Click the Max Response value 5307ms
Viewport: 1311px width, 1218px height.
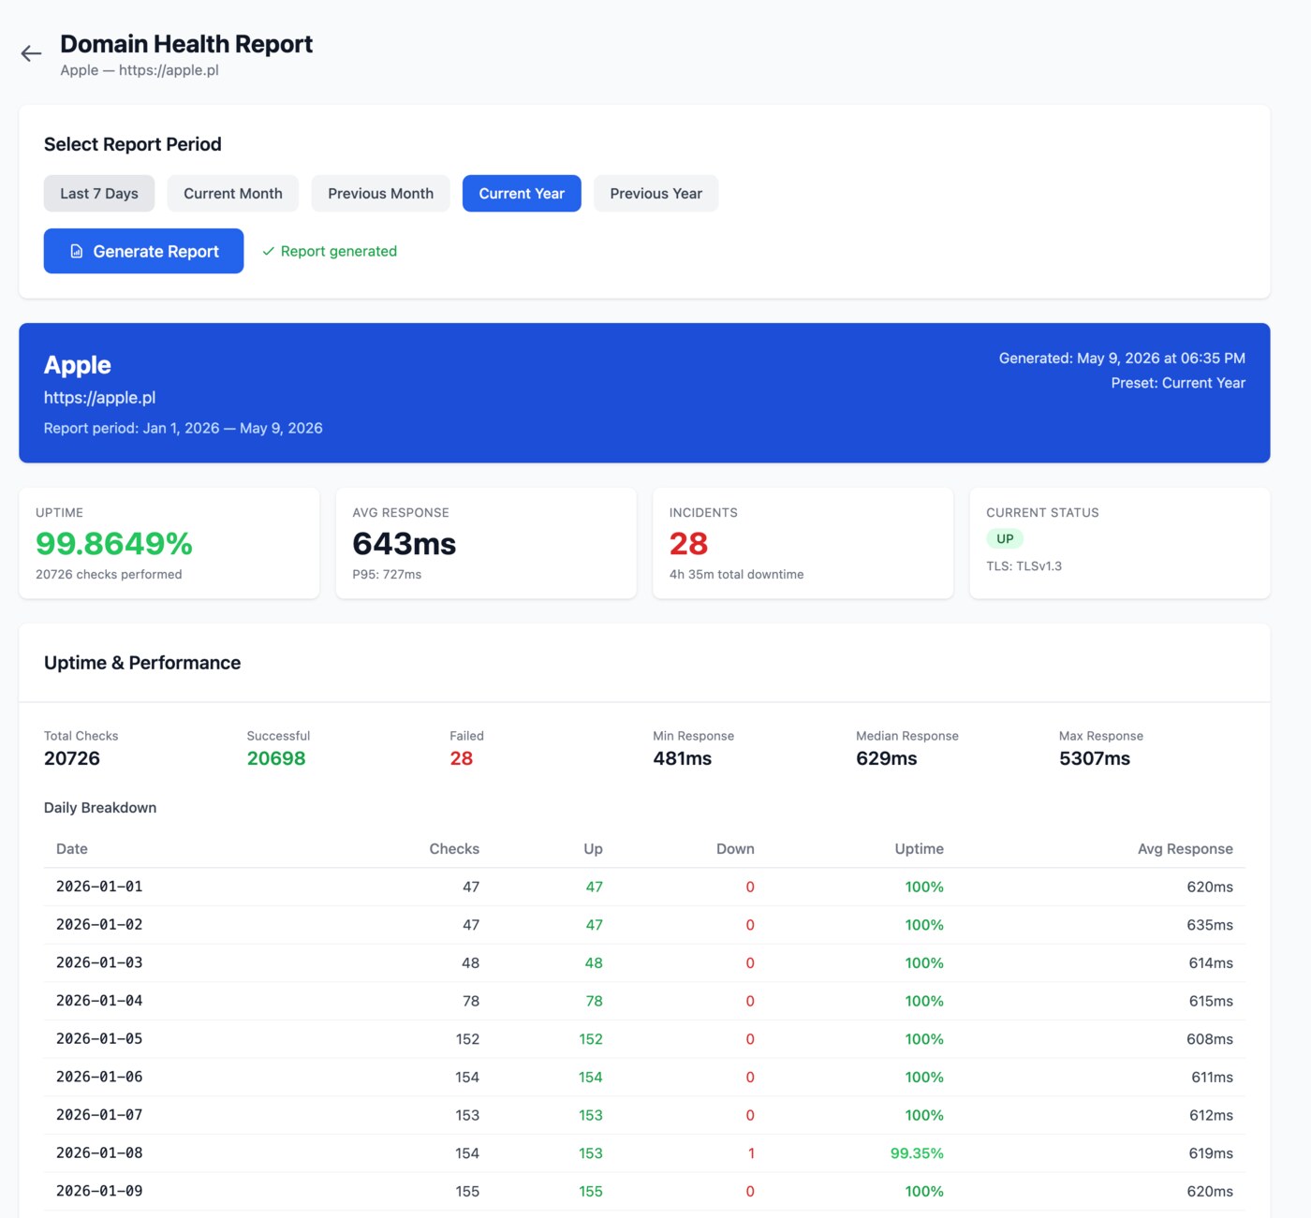click(x=1095, y=758)
